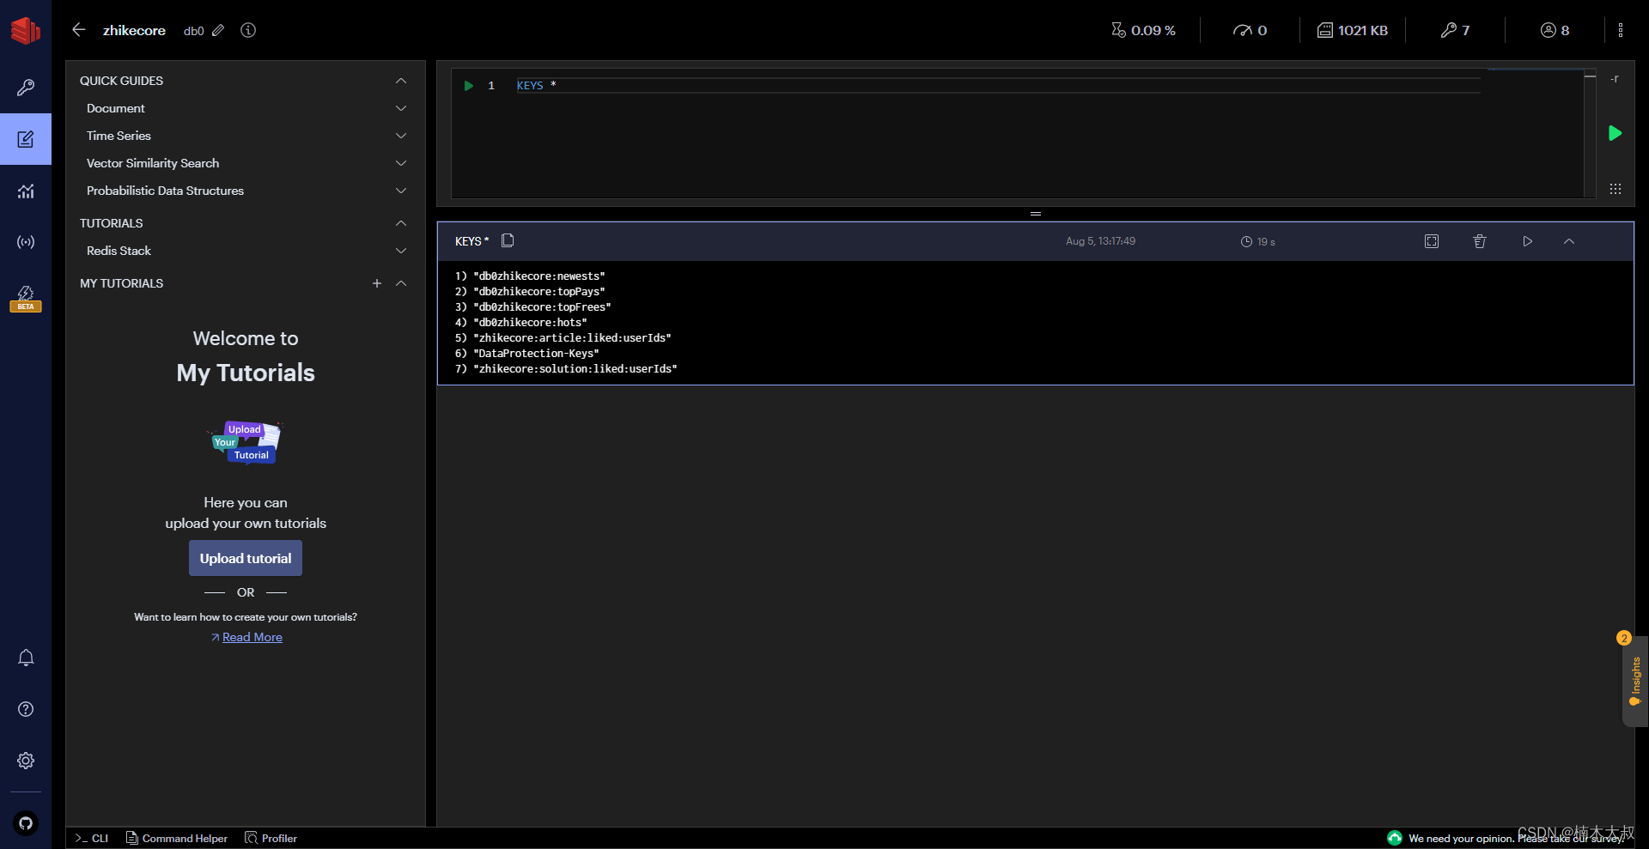Screen dimensions: 1649x849
Task: Open the Workbench page icon
Action: click(x=26, y=139)
